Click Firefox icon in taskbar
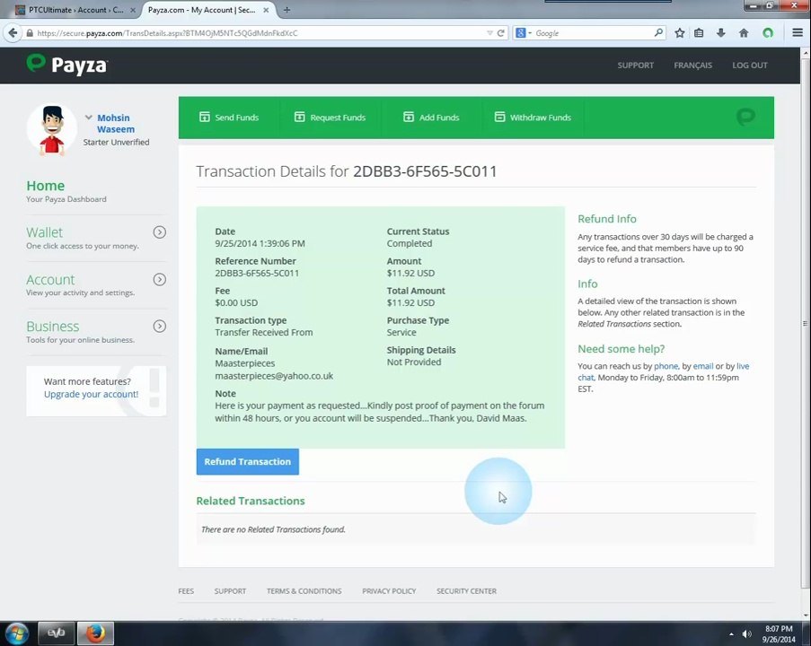 click(x=95, y=633)
